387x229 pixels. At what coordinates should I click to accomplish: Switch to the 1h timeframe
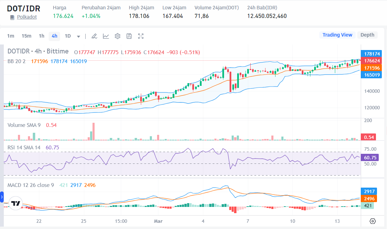click(41, 36)
